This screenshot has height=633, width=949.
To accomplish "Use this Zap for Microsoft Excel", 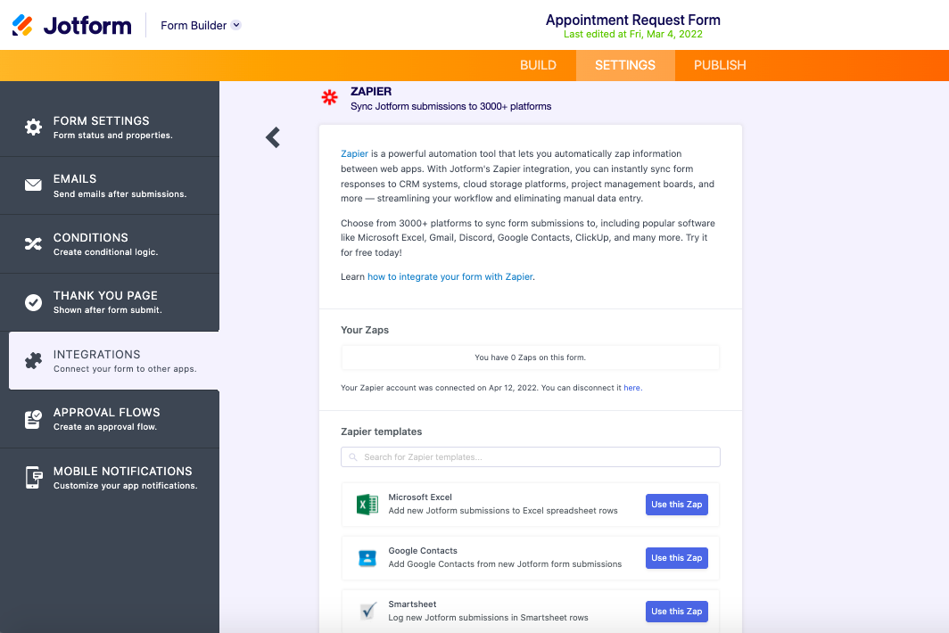I will 677,504.
